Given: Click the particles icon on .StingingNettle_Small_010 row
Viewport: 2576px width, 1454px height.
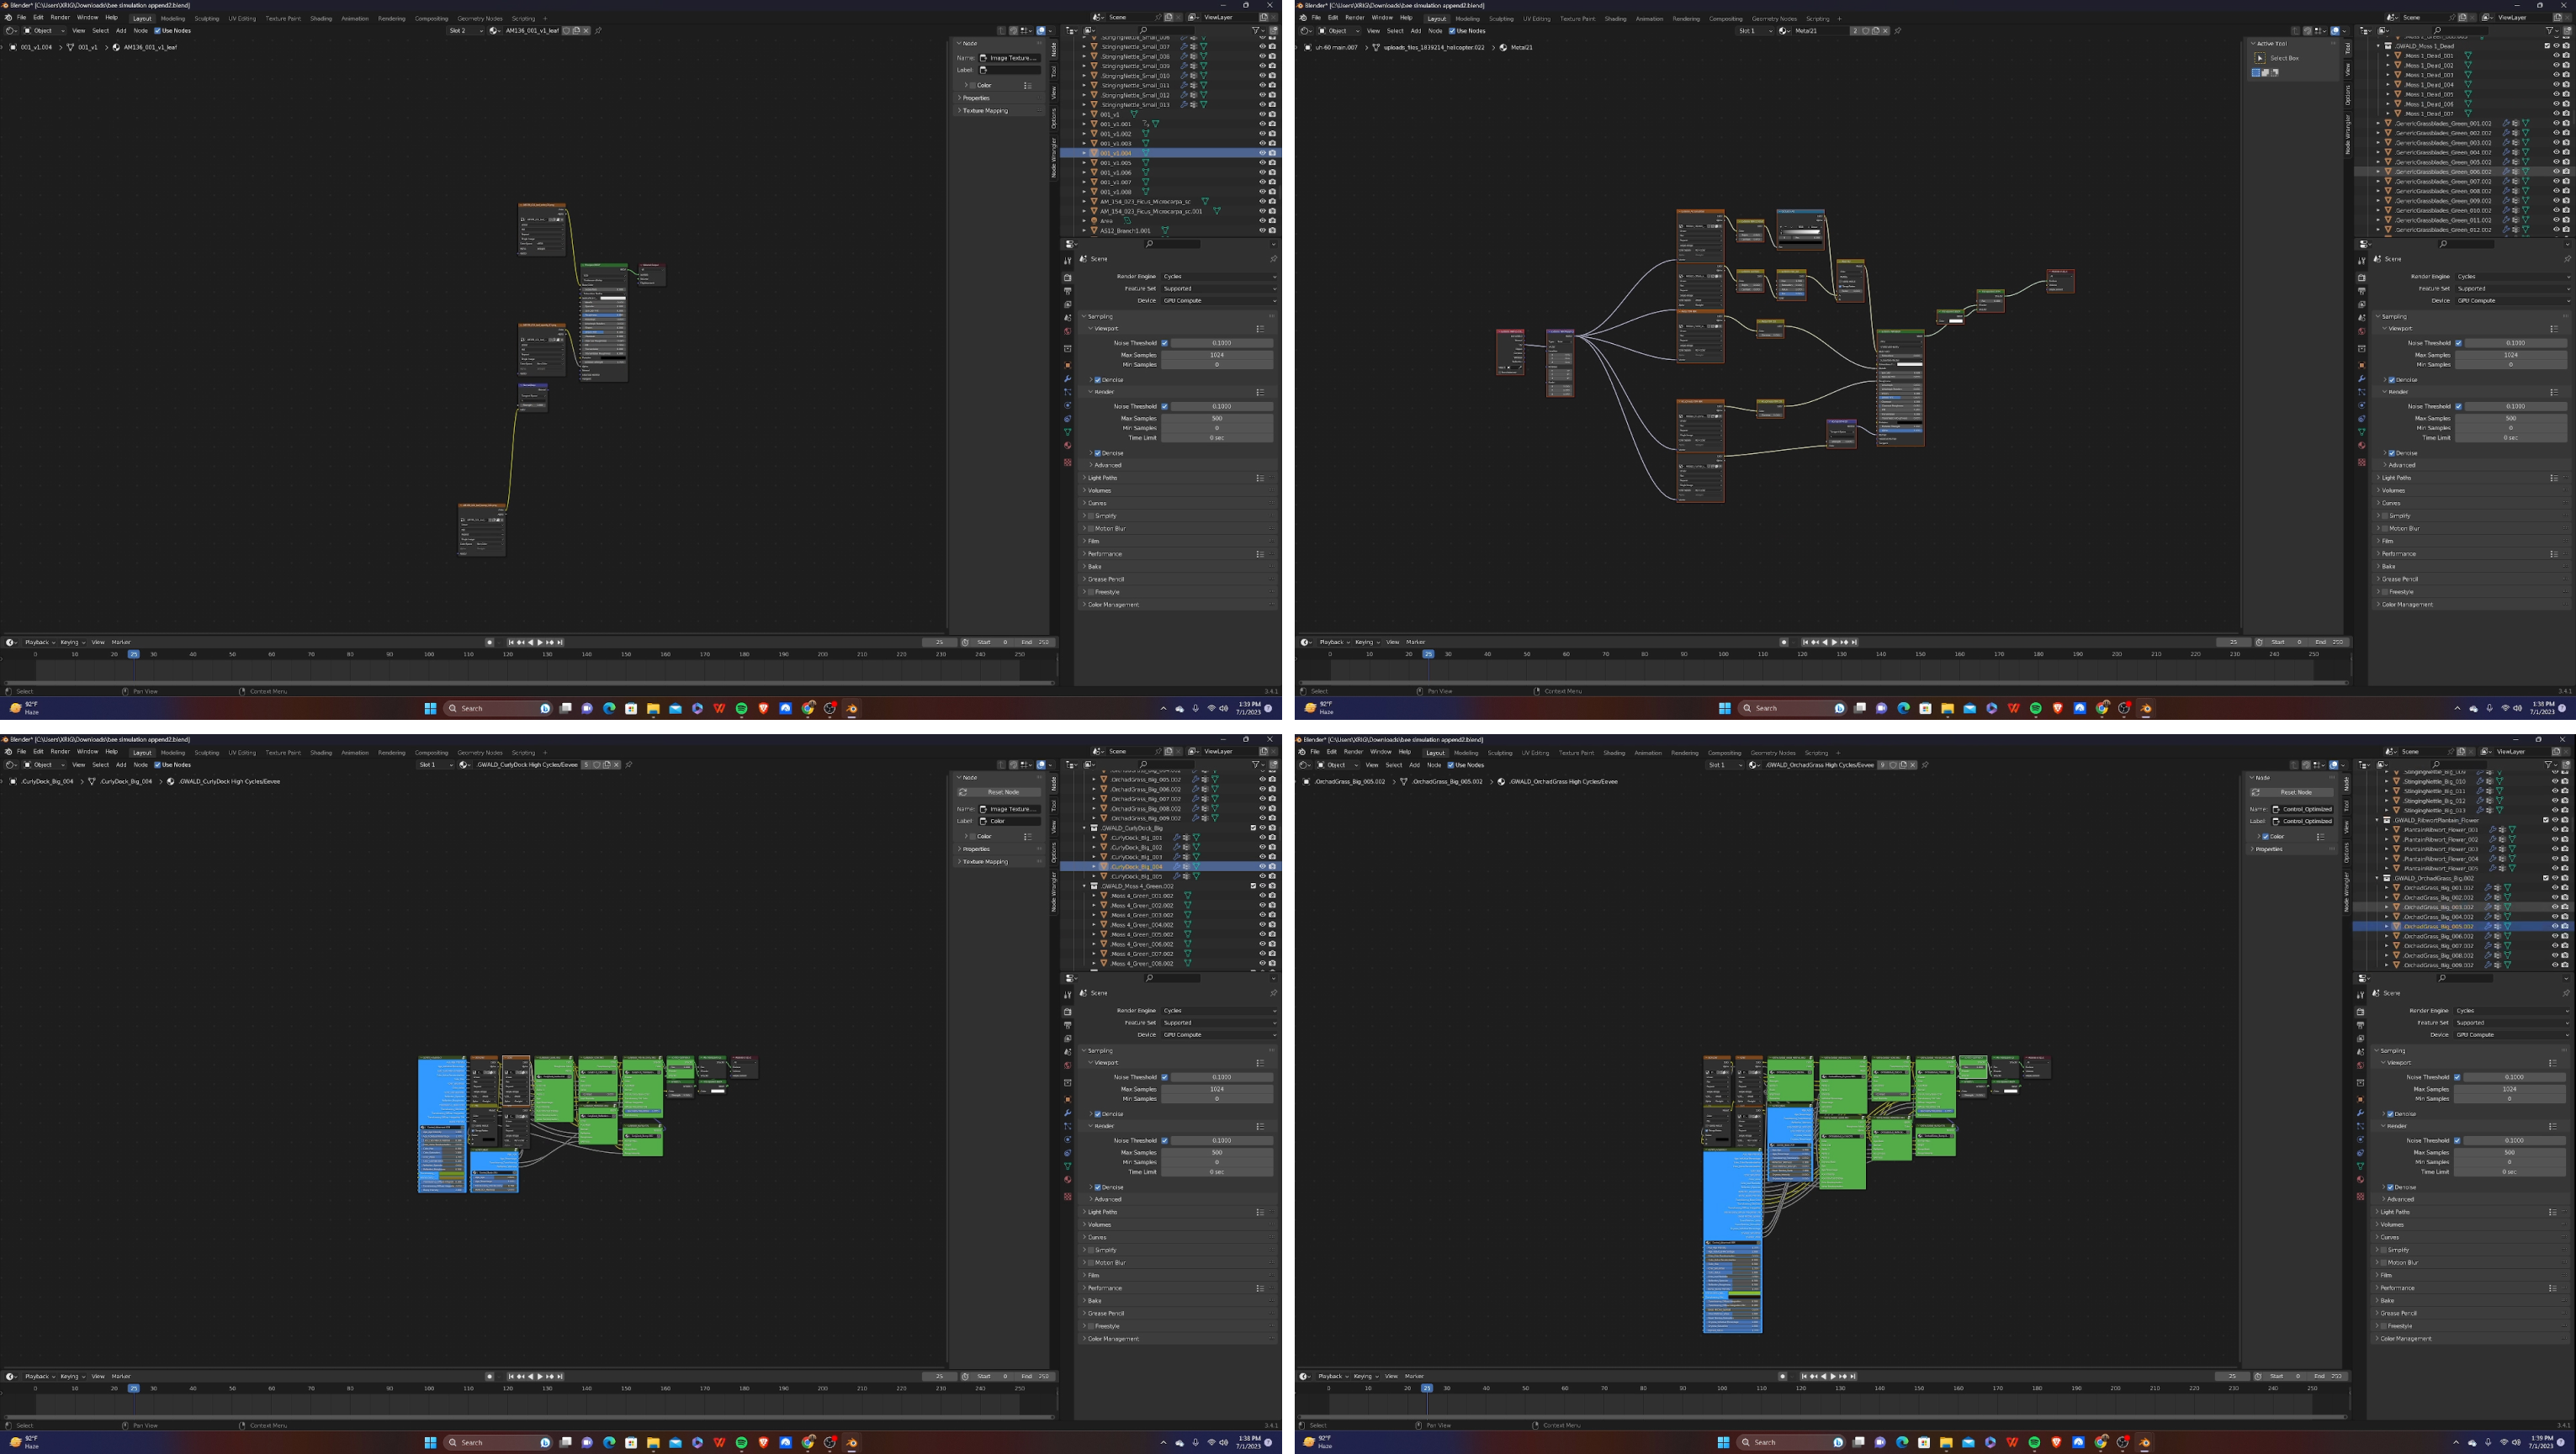Looking at the screenshot, I should [x=1193, y=76].
